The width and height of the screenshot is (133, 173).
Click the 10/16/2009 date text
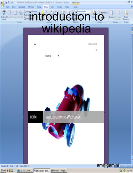92,44
